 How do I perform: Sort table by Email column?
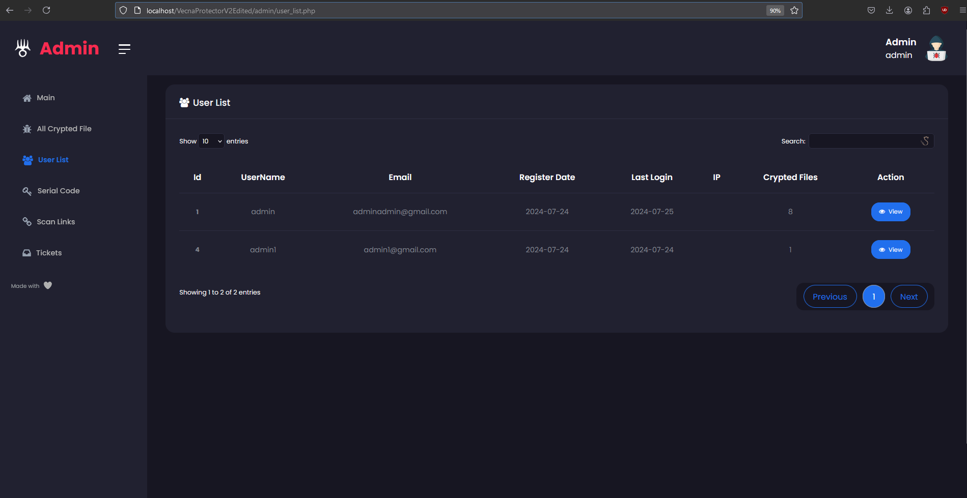(400, 177)
